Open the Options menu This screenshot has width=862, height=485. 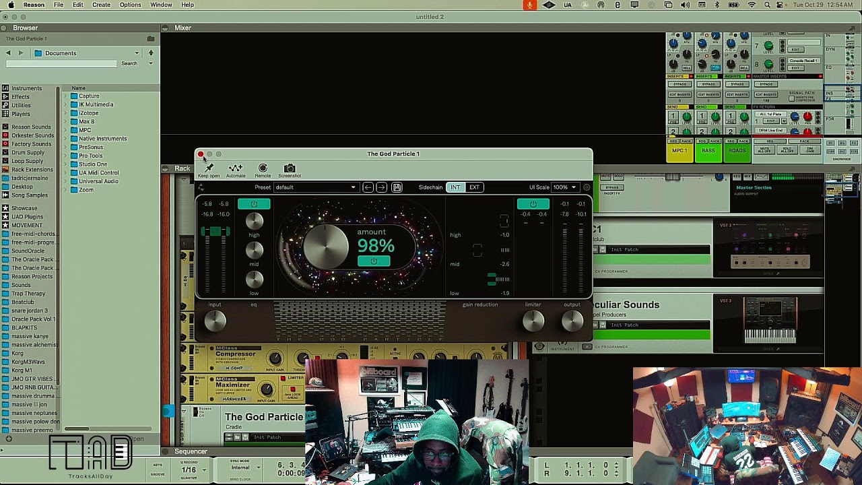coord(130,5)
